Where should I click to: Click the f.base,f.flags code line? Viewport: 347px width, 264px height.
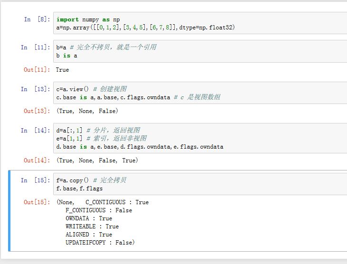[x=79, y=189]
